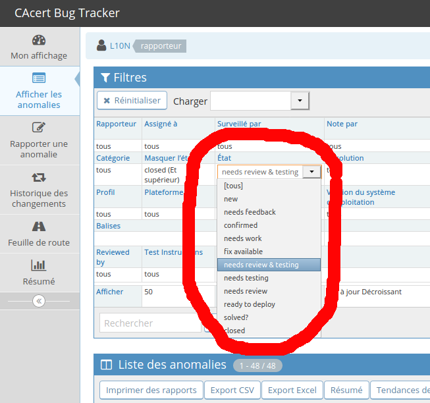The image size is (430, 403).
Task: Click the Réinitialiser button
Action: point(132,101)
